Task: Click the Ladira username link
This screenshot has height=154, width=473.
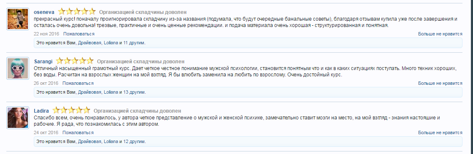Action: click(42, 111)
